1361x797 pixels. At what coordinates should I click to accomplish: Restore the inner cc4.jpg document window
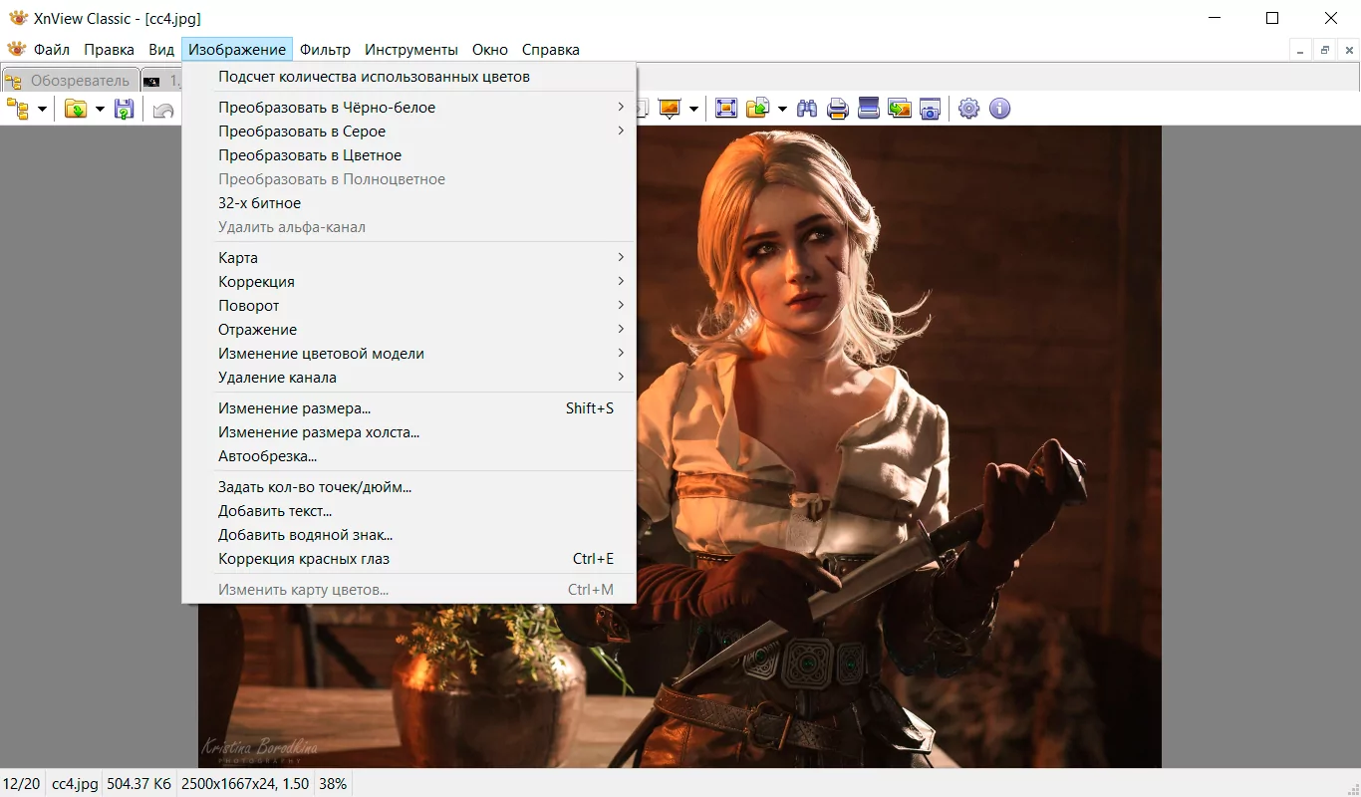click(1325, 50)
